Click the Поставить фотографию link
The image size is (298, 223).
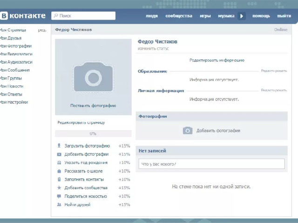pyautogui.click(x=93, y=105)
